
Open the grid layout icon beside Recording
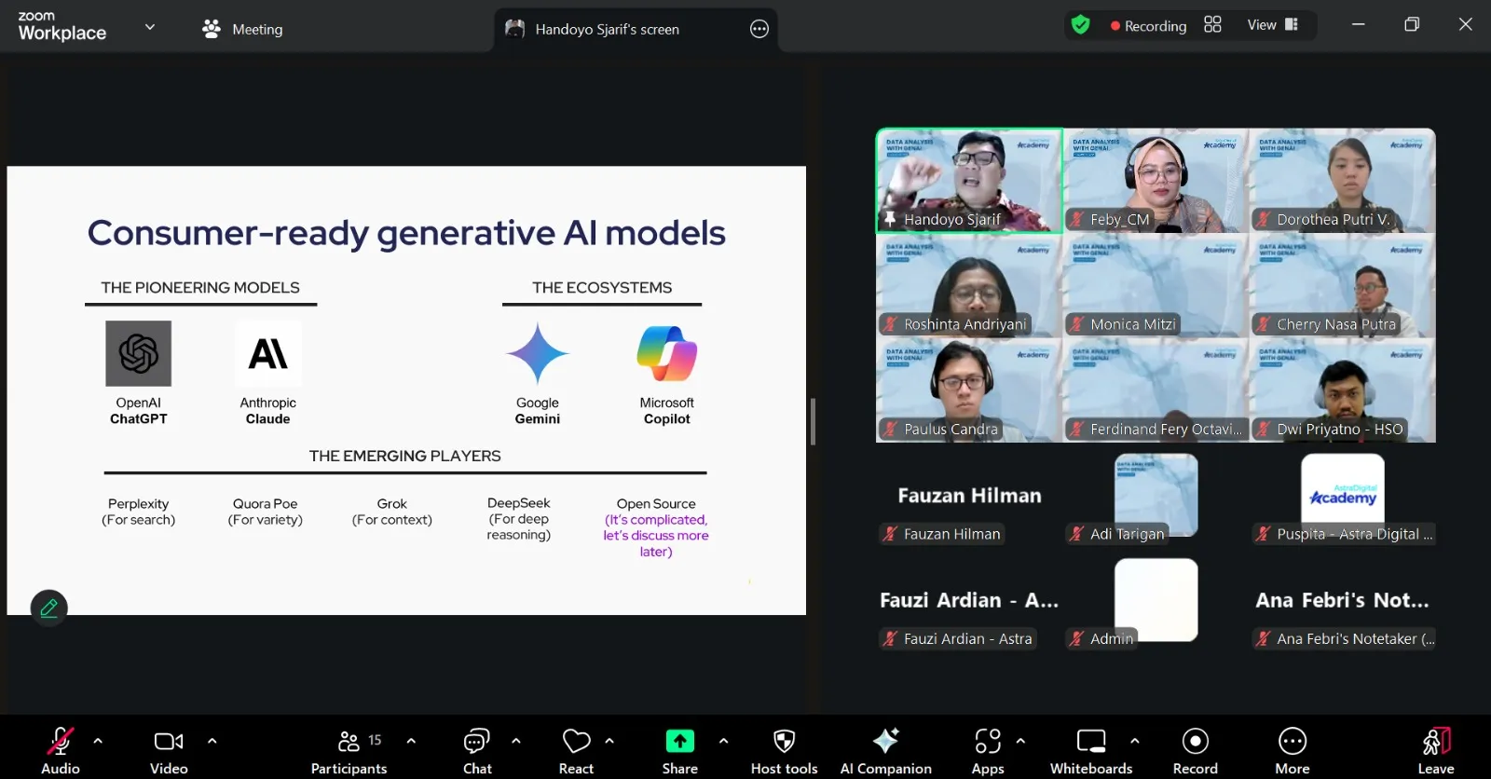tap(1212, 24)
